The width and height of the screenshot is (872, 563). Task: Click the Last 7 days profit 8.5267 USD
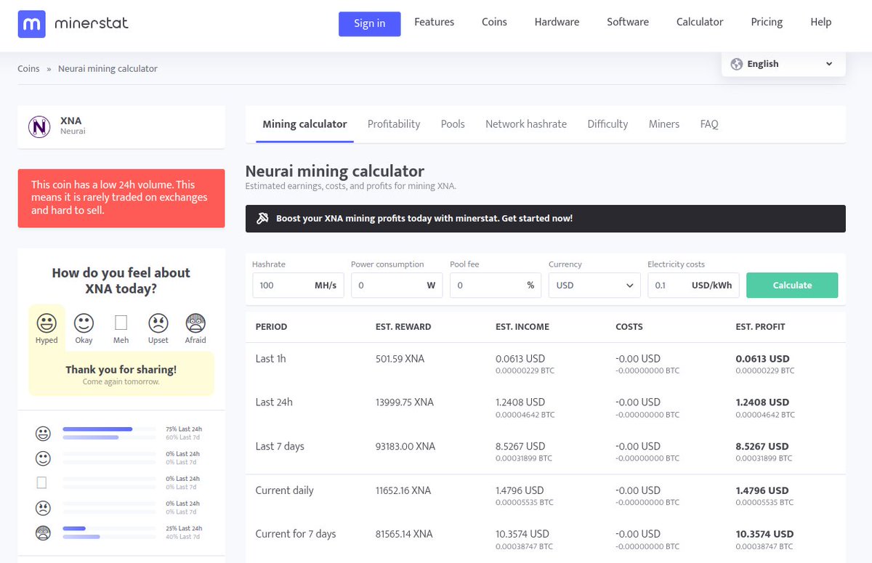762,446
